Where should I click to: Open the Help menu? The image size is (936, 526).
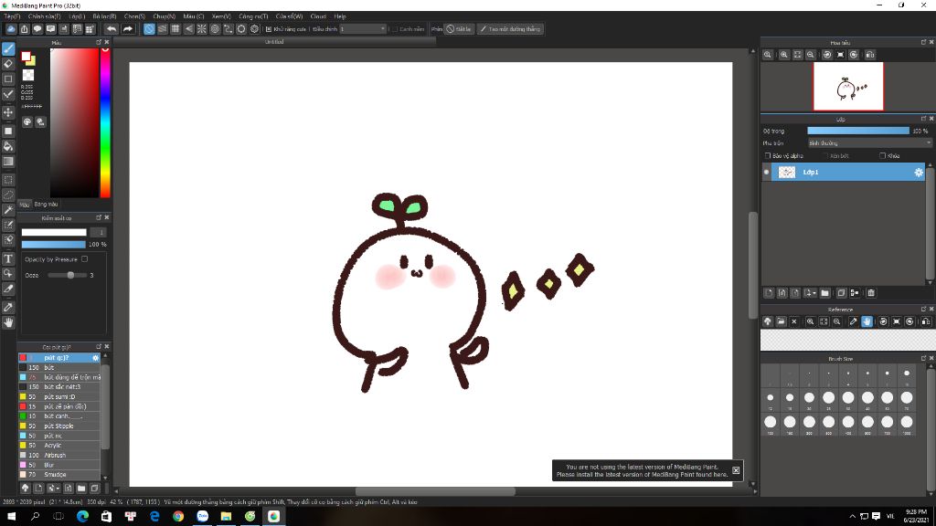[x=340, y=16]
